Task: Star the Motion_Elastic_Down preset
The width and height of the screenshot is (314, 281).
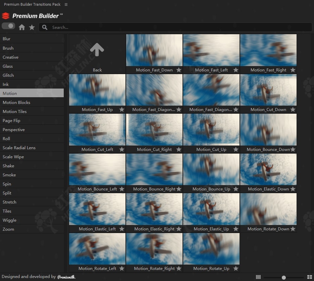Action: 293,189
